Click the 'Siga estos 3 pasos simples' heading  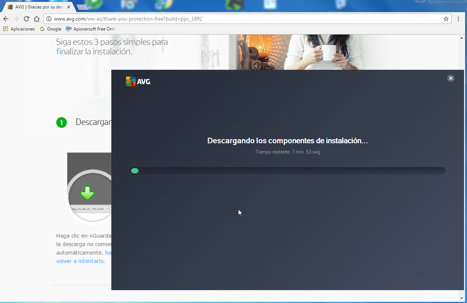pyautogui.click(x=112, y=47)
